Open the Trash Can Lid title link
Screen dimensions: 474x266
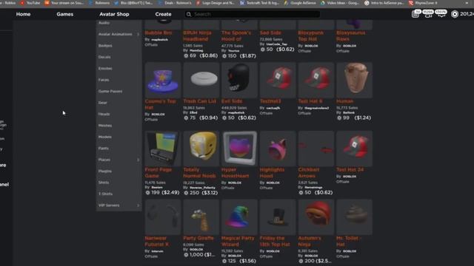[199, 101]
